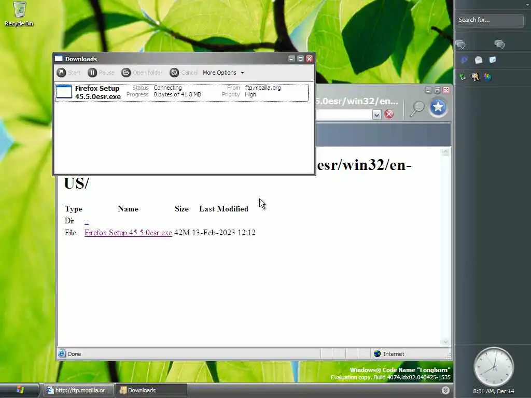Screen dimensions: 531x398
Task: Click the red stop loading icon
Action: click(389, 114)
